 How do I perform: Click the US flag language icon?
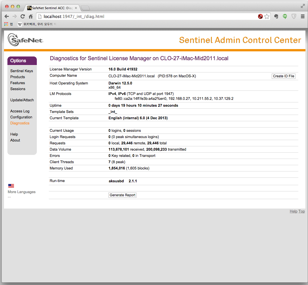point(11,186)
